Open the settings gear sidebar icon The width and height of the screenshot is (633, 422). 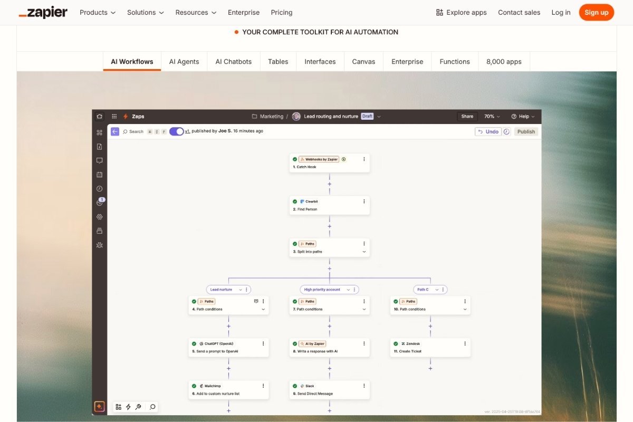click(99, 217)
